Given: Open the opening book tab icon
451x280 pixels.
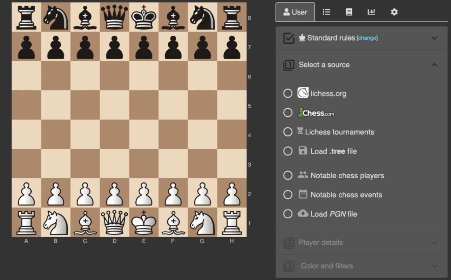Looking at the screenshot, I should pos(349,12).
